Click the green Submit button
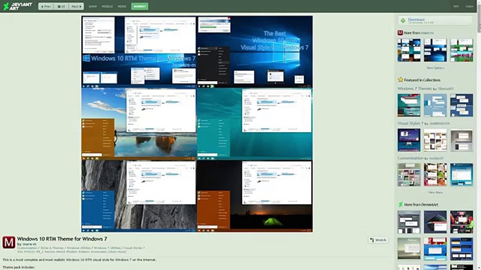 (x=140, y=6)
